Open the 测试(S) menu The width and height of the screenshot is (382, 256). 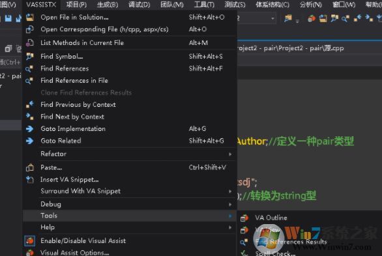click(235, 5)
